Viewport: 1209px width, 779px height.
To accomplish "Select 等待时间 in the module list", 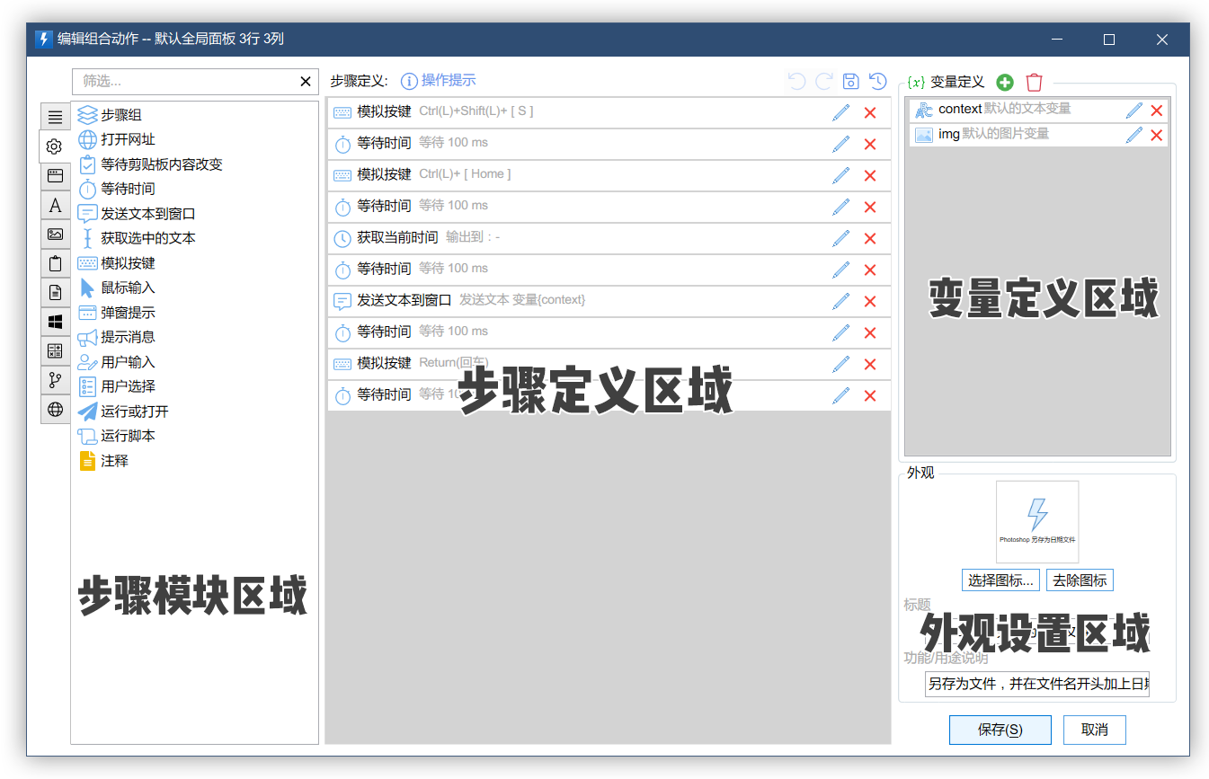I will 116,189.
